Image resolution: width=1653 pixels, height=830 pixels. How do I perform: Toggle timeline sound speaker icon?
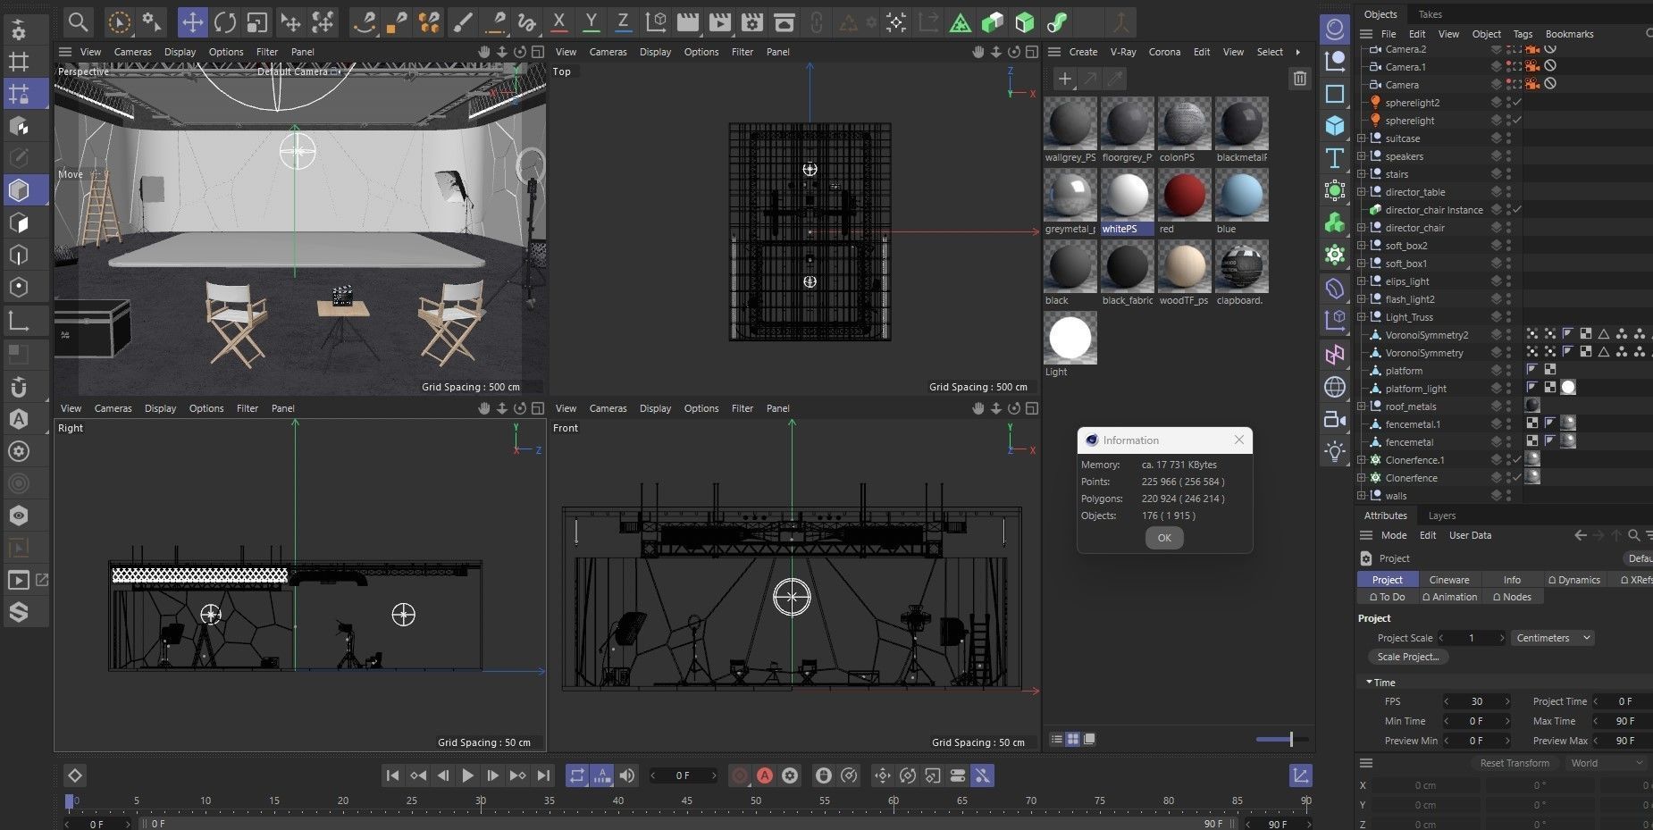coord(627,776)
